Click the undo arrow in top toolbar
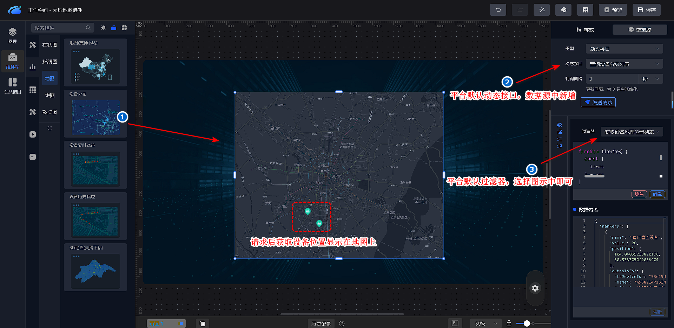The height and width of the screenshot is (328, 674). [x=498, y=10]
